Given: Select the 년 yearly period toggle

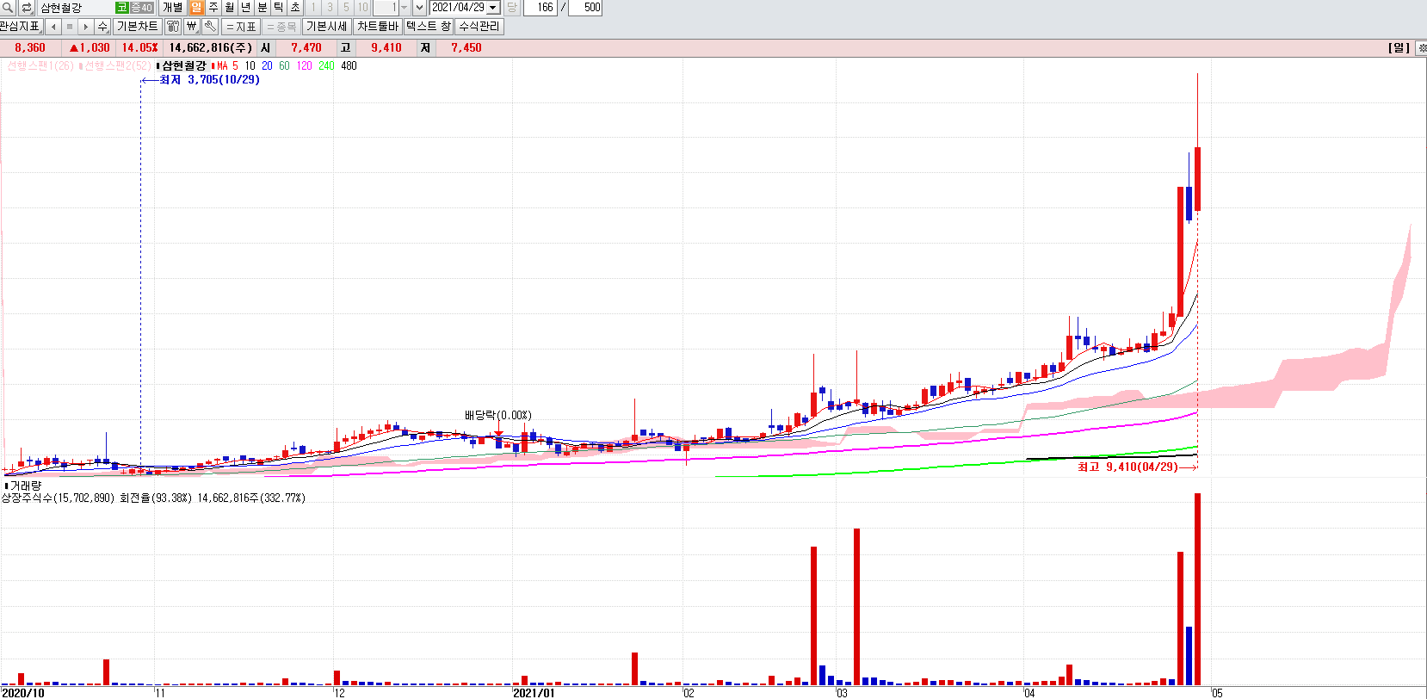Looking at the screenshot, I should click(246, 7).
